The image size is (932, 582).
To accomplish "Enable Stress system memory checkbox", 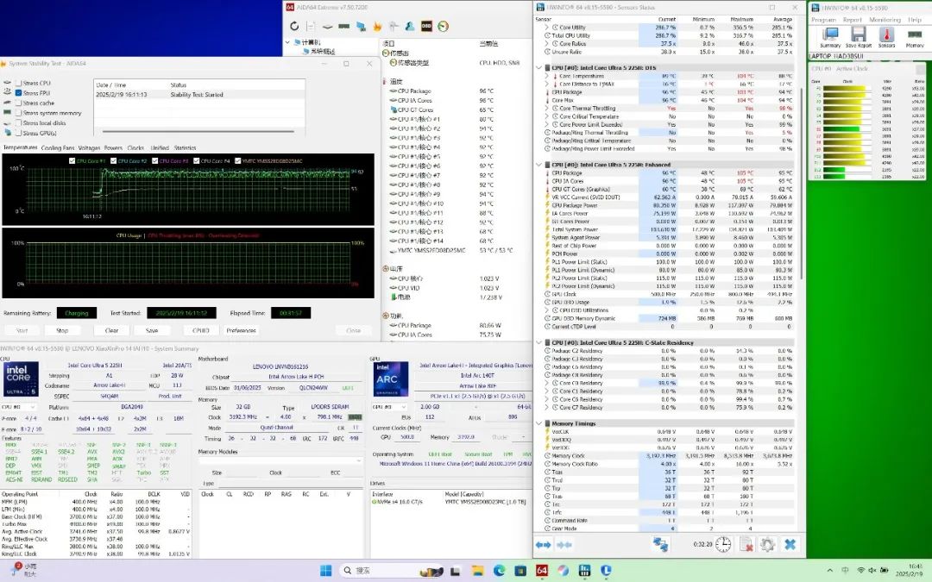I will pyautogui.click(x=18, y=113).
